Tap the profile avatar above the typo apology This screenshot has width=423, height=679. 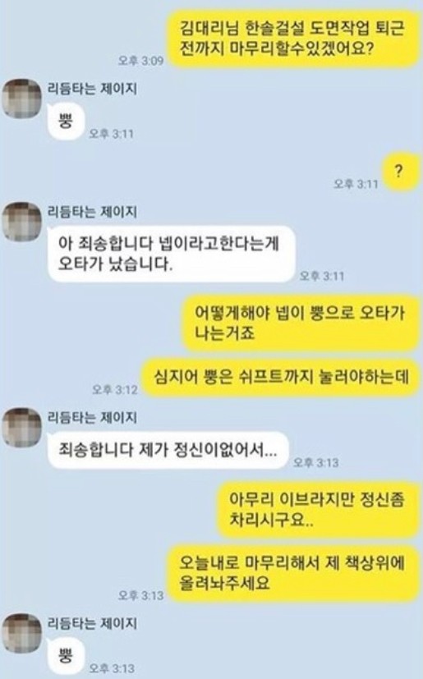tap(21, 222)
